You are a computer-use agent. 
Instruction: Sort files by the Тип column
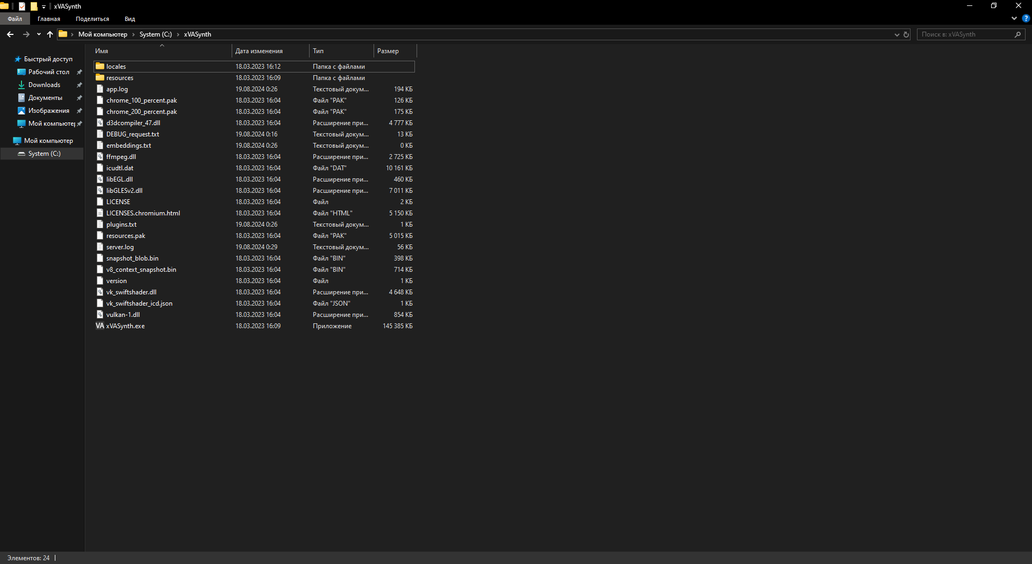coord(342,51)
